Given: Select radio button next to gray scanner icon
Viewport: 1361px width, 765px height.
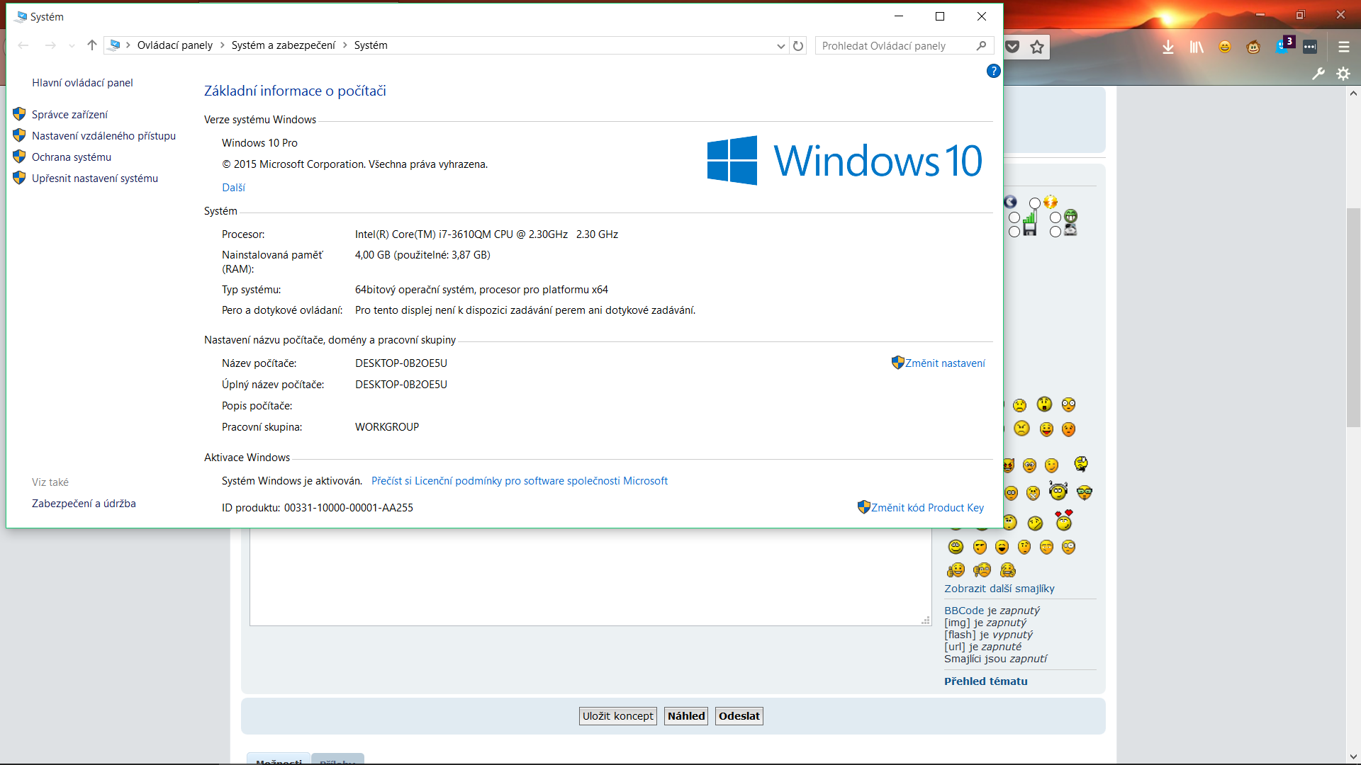Looking at the screenshot, I should (1055, 232).
